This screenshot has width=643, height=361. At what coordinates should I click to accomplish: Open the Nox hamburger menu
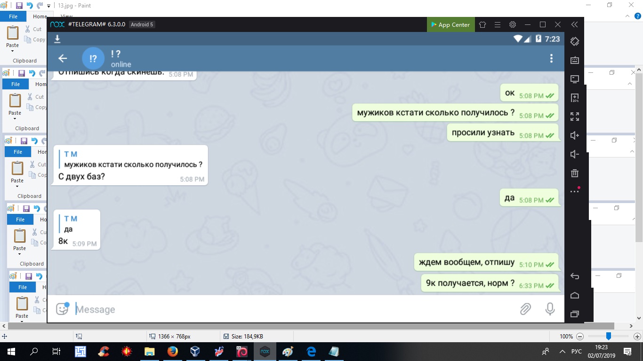coord(498,25)
